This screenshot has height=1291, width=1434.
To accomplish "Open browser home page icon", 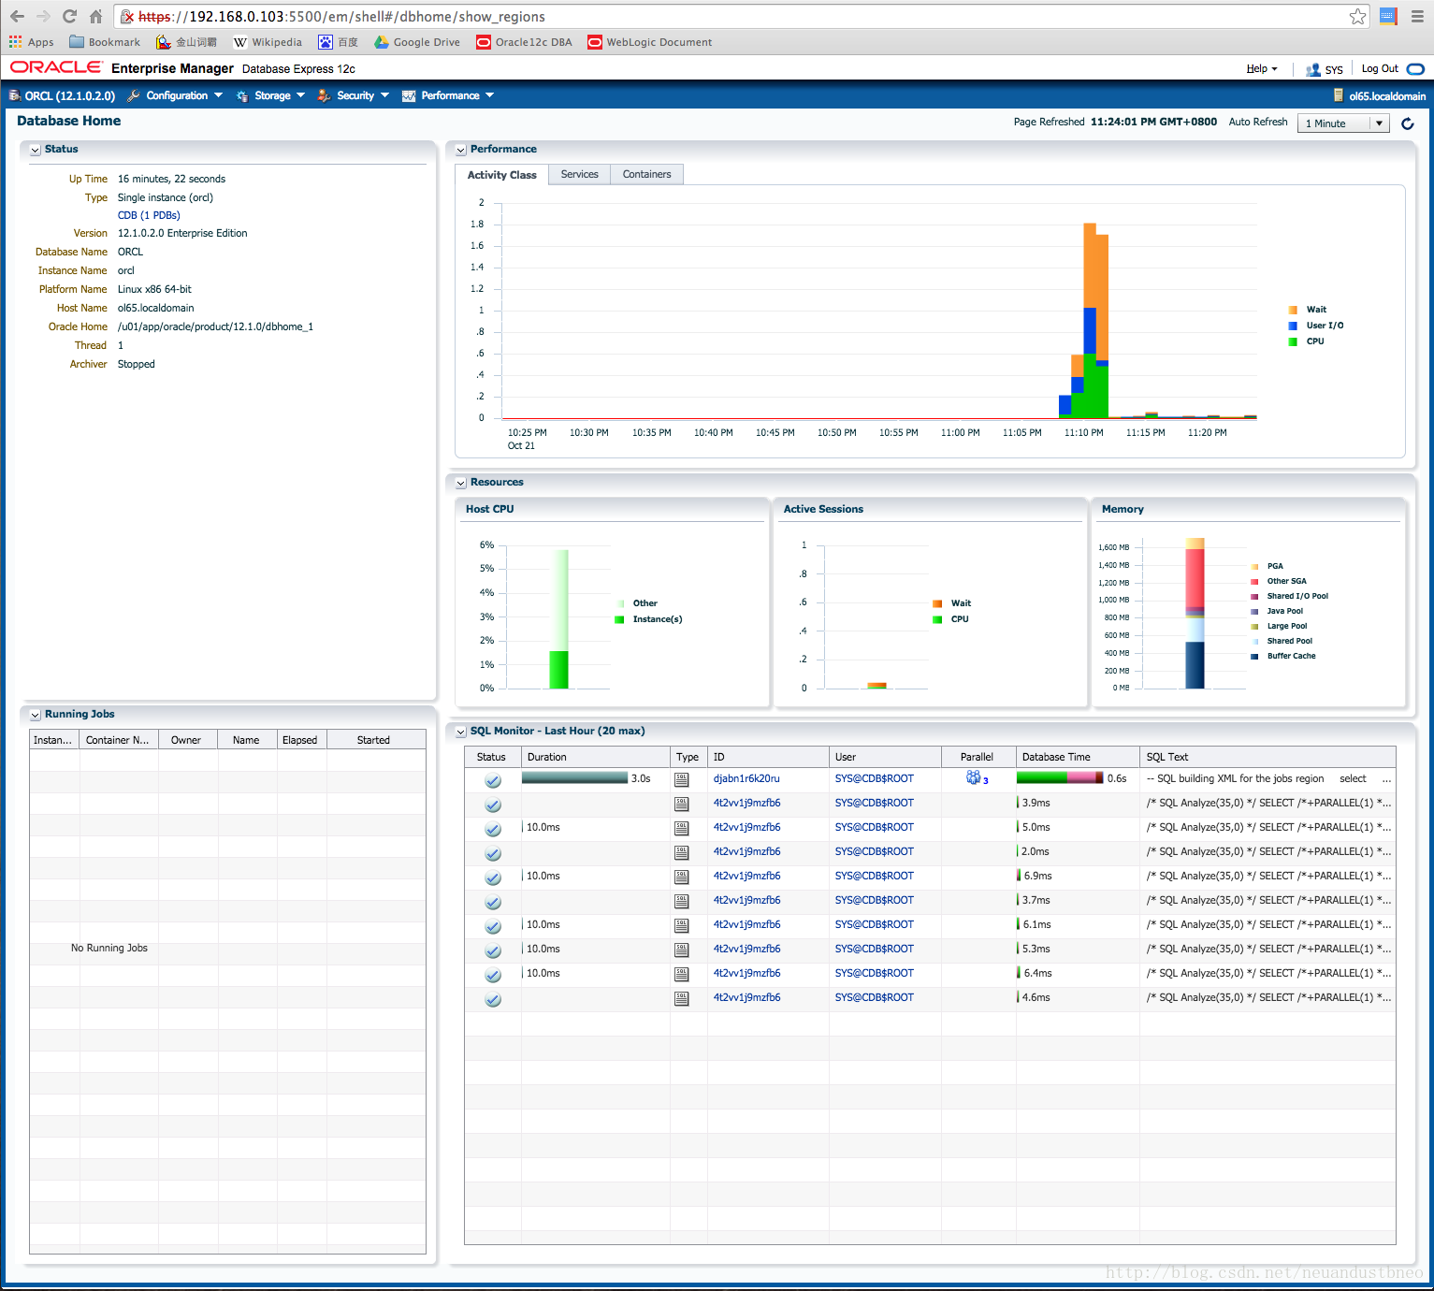I will [95, 16].
